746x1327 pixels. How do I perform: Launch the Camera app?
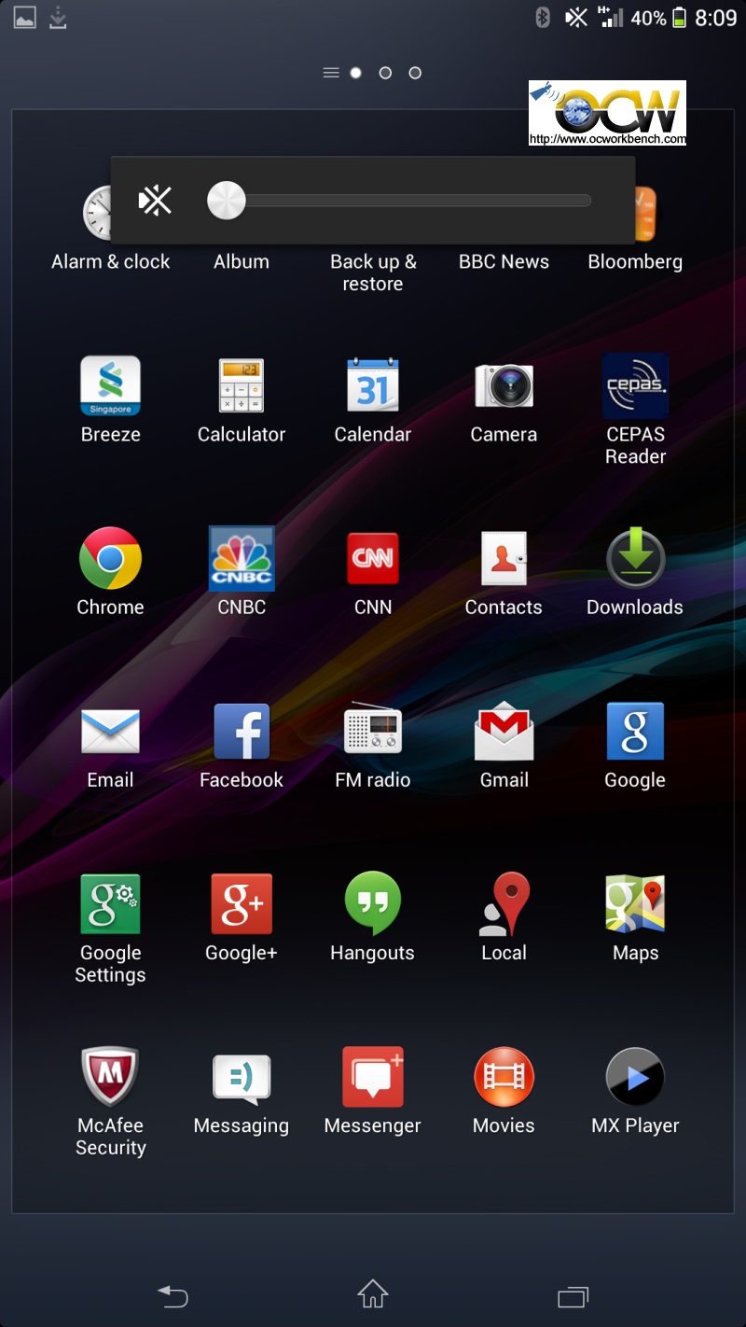click(x=504, y=386)
